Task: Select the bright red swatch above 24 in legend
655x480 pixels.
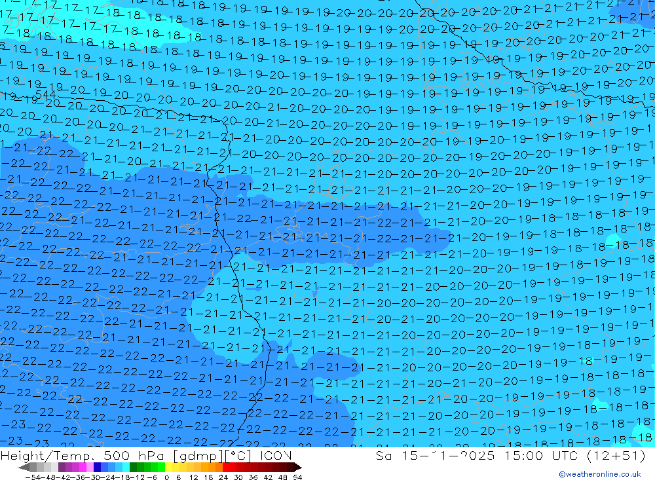Action: 226,467
